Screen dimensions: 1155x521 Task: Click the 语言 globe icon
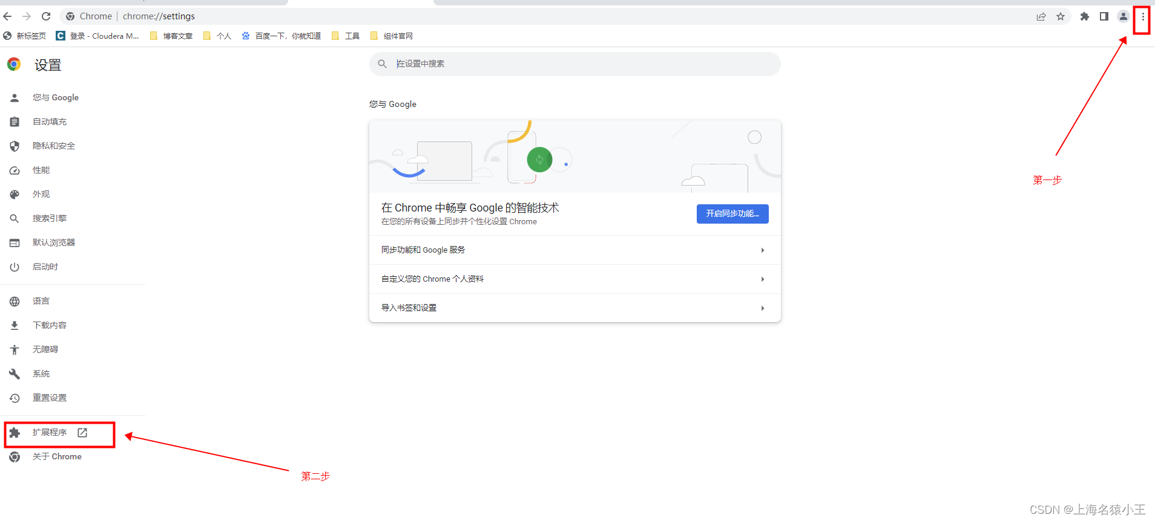click(15, 302)
